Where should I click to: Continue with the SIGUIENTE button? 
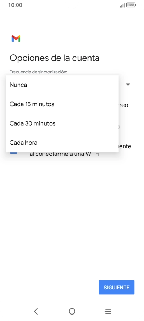point(117,287)
